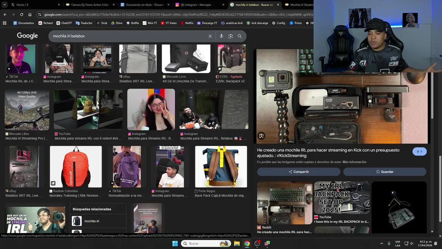Show hidden tray icons chevron
Image resolution: width=442 pixels, height=249 pixels.
(382, 243)
